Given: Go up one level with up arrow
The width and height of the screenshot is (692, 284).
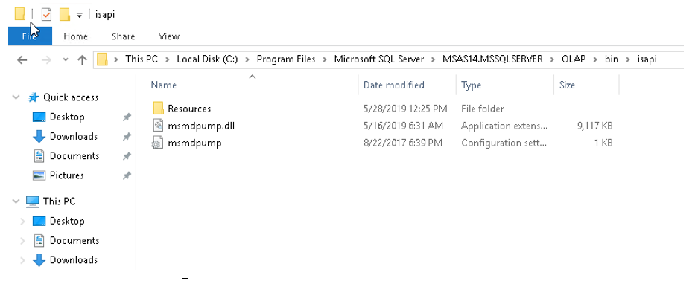Looking at the screenshot, I should pyautogui.click(x=82, y=60).
